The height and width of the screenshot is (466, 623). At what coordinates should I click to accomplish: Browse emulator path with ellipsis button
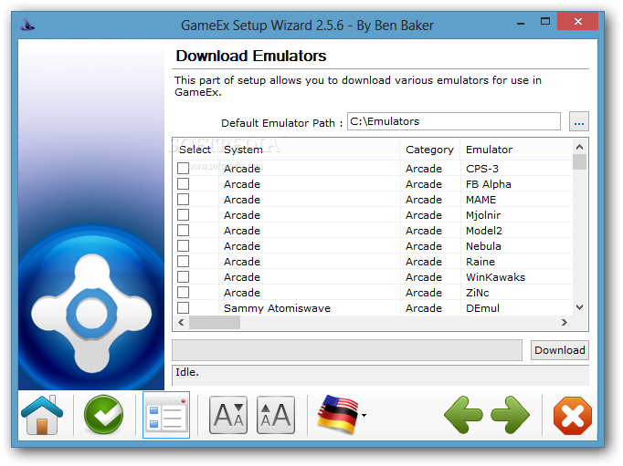[579, 121]
